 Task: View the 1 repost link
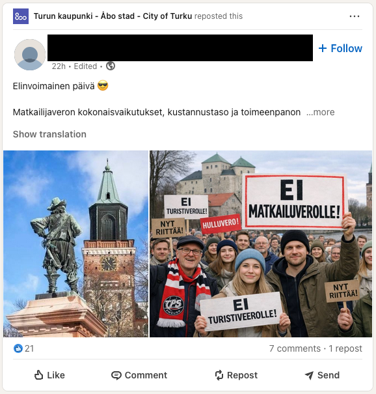pos(345,348)
